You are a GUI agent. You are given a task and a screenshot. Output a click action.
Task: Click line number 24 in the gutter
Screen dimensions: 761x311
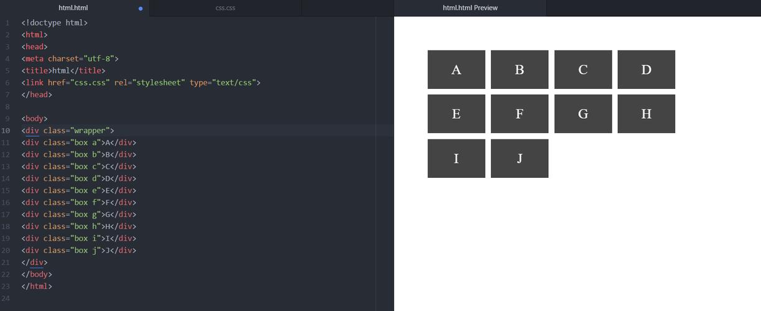tap(6, 298)
